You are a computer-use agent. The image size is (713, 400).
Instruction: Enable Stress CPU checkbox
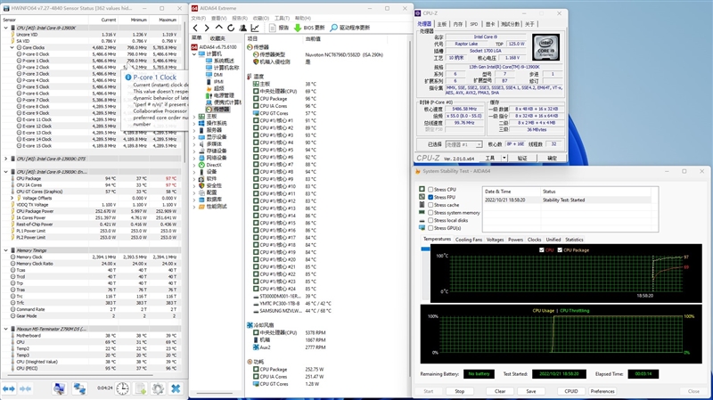click(430, 190)
